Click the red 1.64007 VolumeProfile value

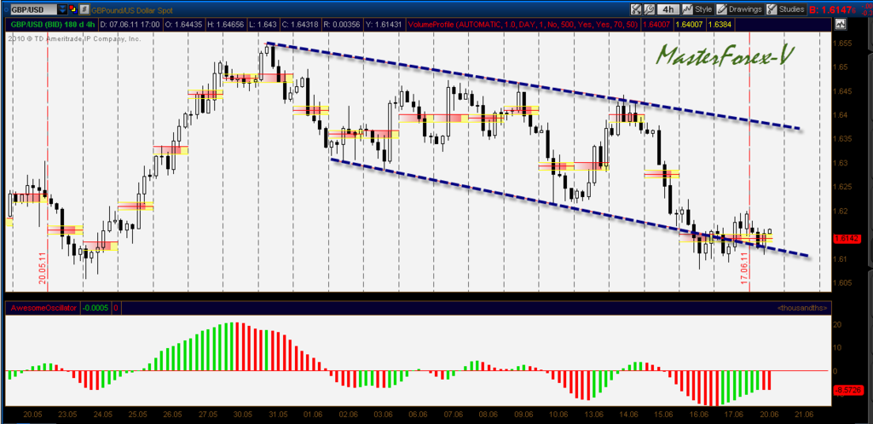point(656,25)
